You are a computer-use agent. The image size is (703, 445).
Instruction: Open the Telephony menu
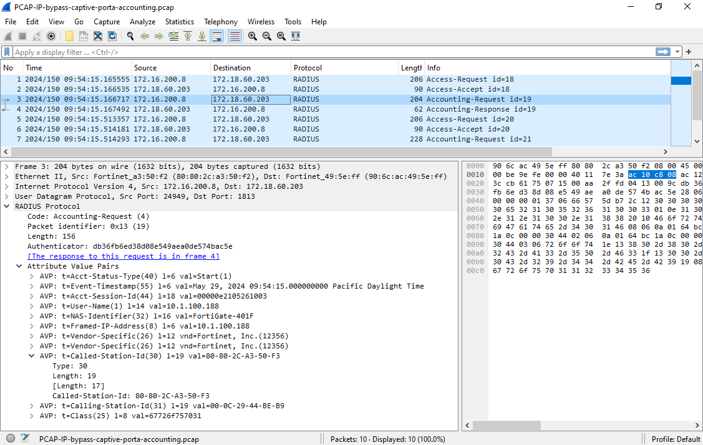(221, 21)
